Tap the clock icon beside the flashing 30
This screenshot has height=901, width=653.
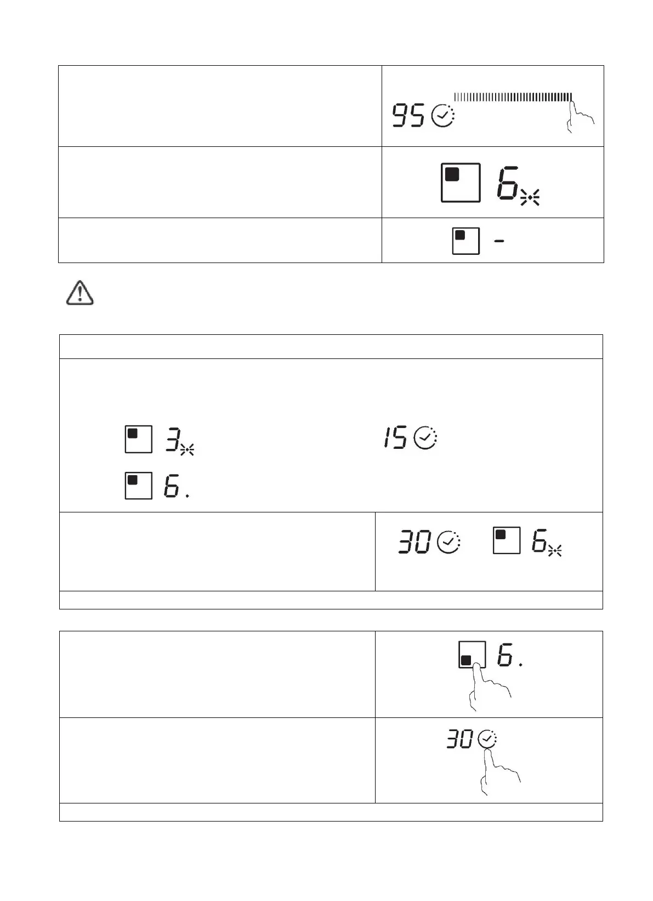(x=448, y=543)
